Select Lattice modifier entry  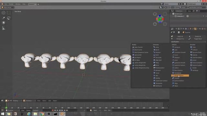pyautogui.click(x=175, y=68)
